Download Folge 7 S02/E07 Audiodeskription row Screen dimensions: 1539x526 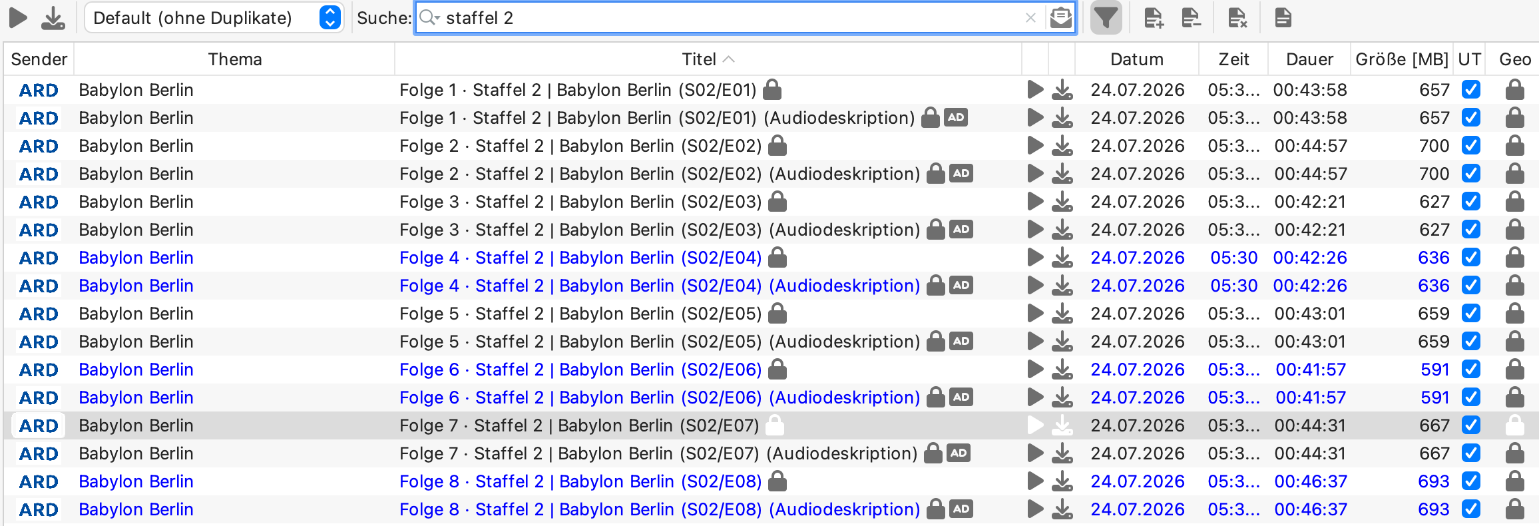pos(1062,453)
